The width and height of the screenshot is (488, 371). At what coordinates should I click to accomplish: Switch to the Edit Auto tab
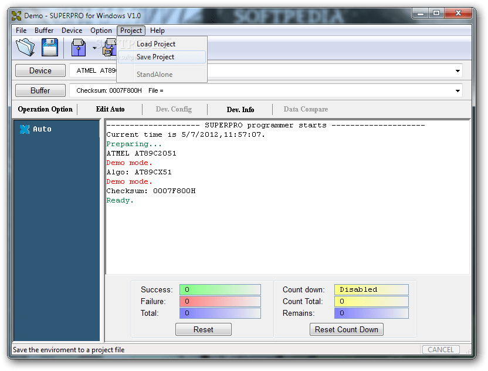(x=110, y=109)
